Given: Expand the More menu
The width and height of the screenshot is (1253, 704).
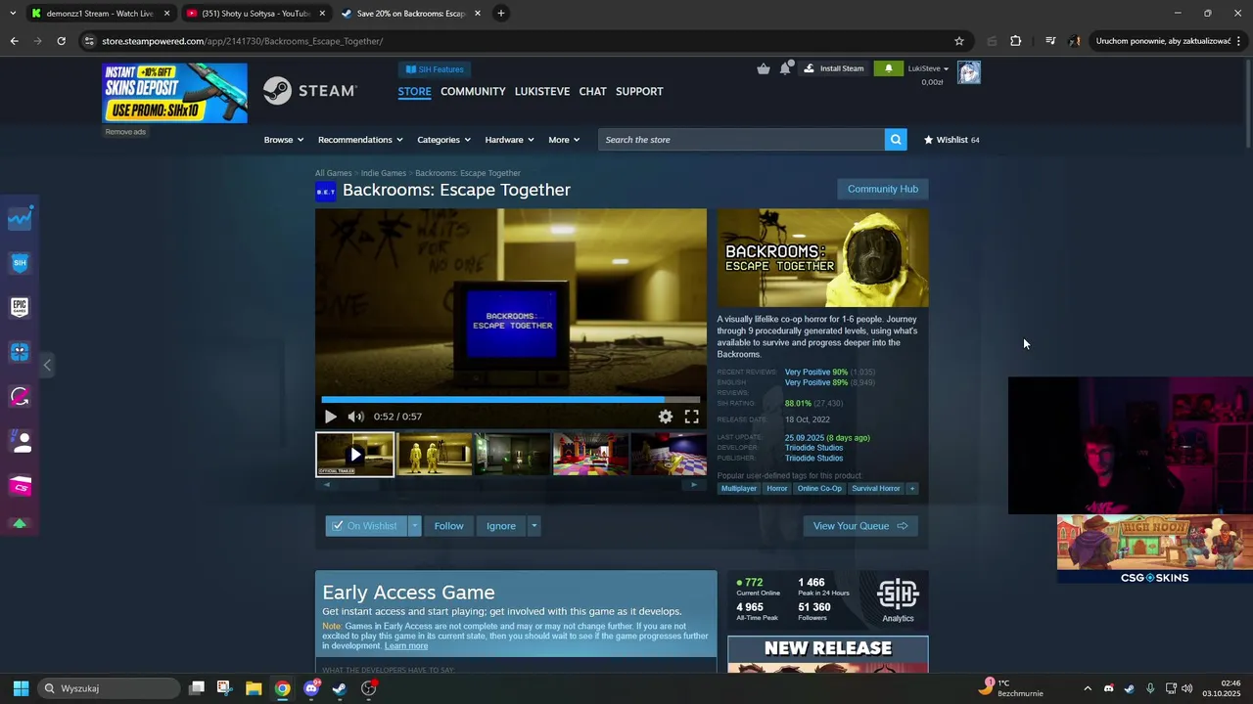Looking at the screenshot, I should 563,140.
